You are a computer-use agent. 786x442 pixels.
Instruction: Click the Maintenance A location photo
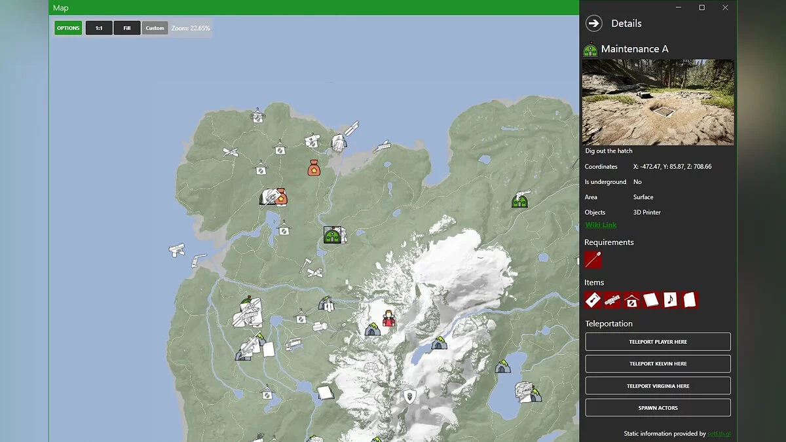click(658, 102)
